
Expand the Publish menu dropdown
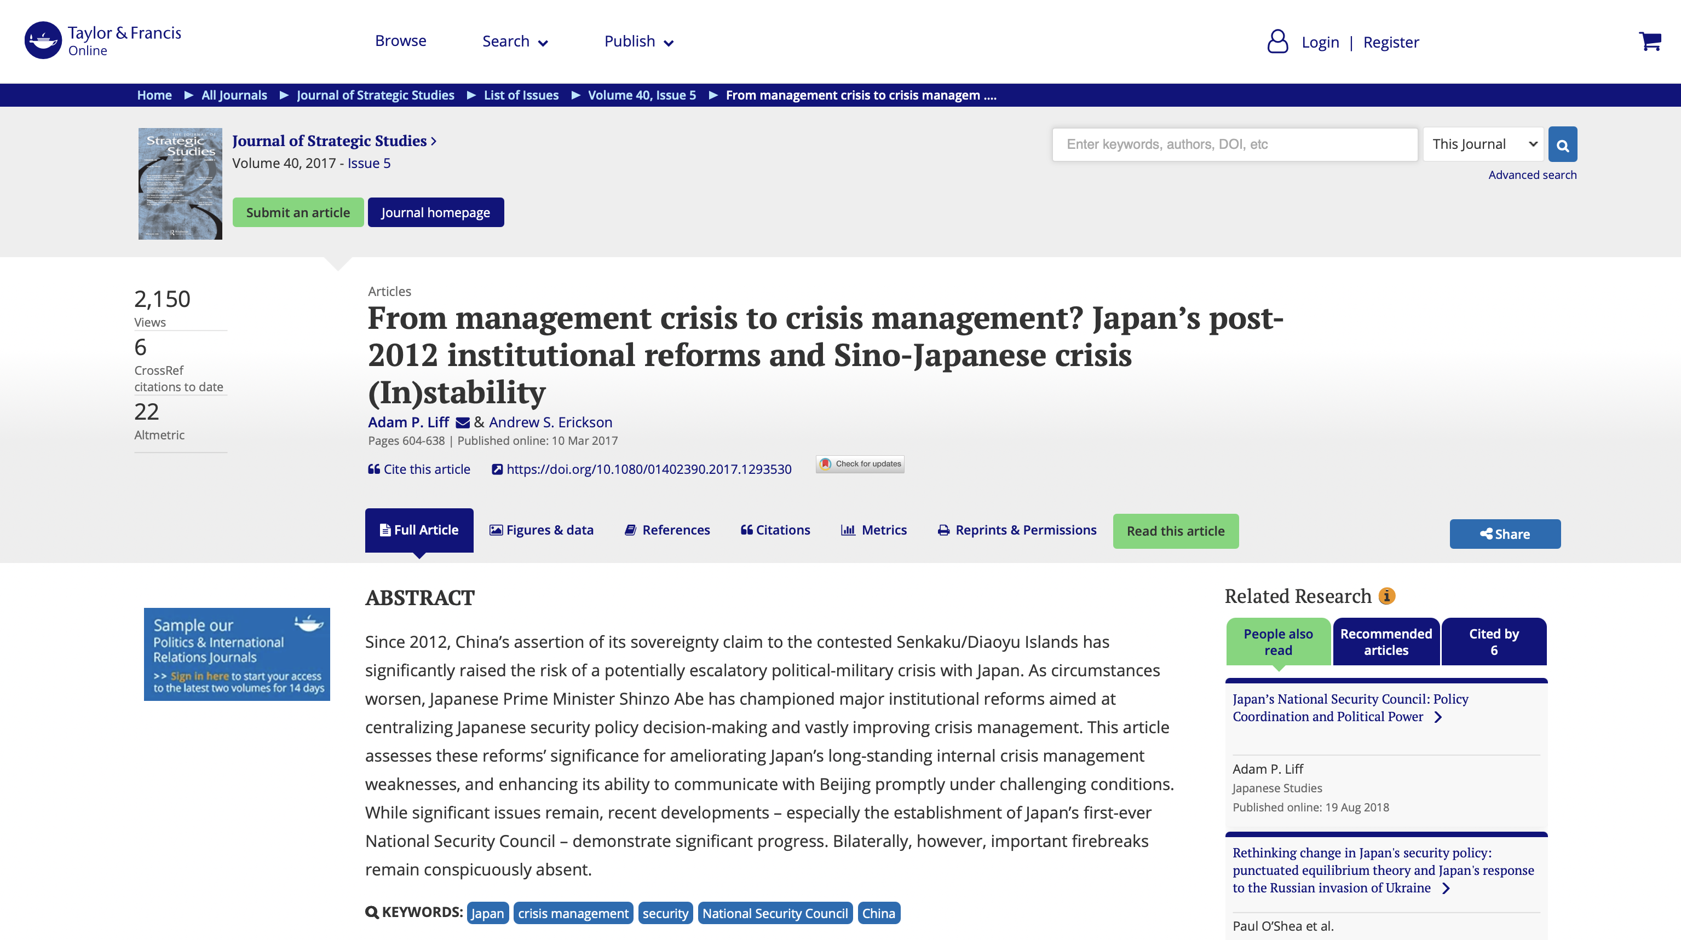tap(638, 42)
